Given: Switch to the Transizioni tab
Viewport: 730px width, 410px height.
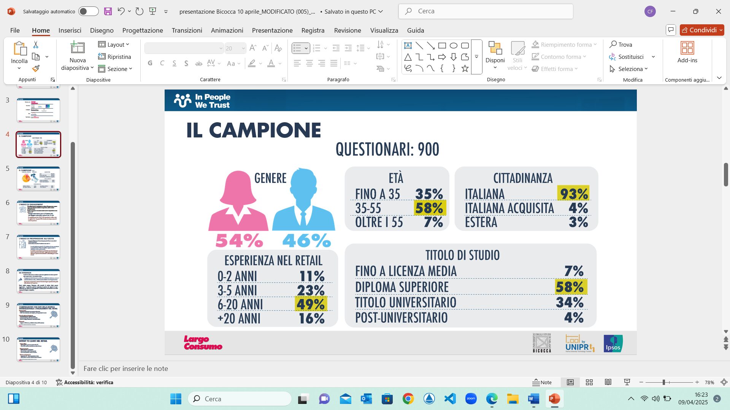Looking at the screenshot, I should point(187,30).
